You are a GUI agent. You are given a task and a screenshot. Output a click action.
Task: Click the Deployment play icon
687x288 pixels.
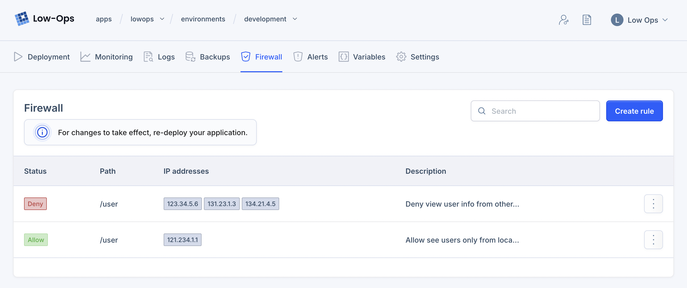pyautogui.click(x=18, y=57)
